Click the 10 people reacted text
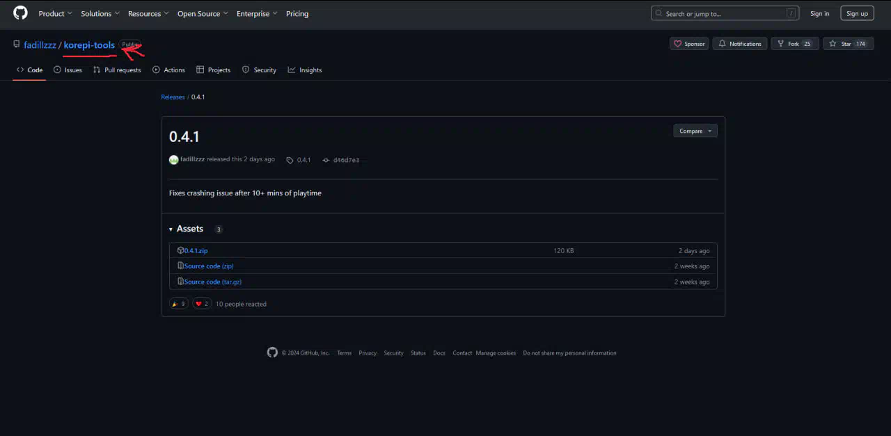This screenshot has height=436, width=891. (x=241, y=304)
